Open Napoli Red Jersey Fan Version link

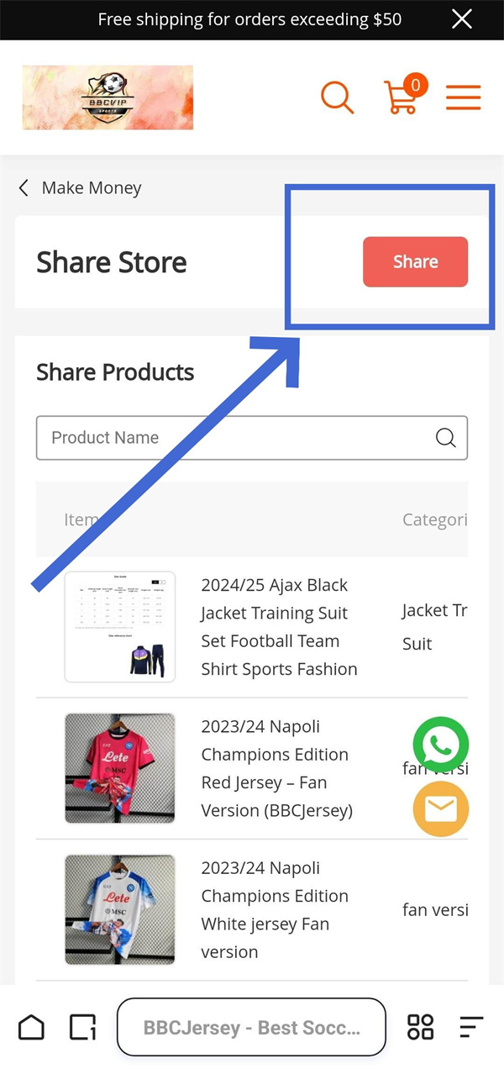tap(276, 768)
